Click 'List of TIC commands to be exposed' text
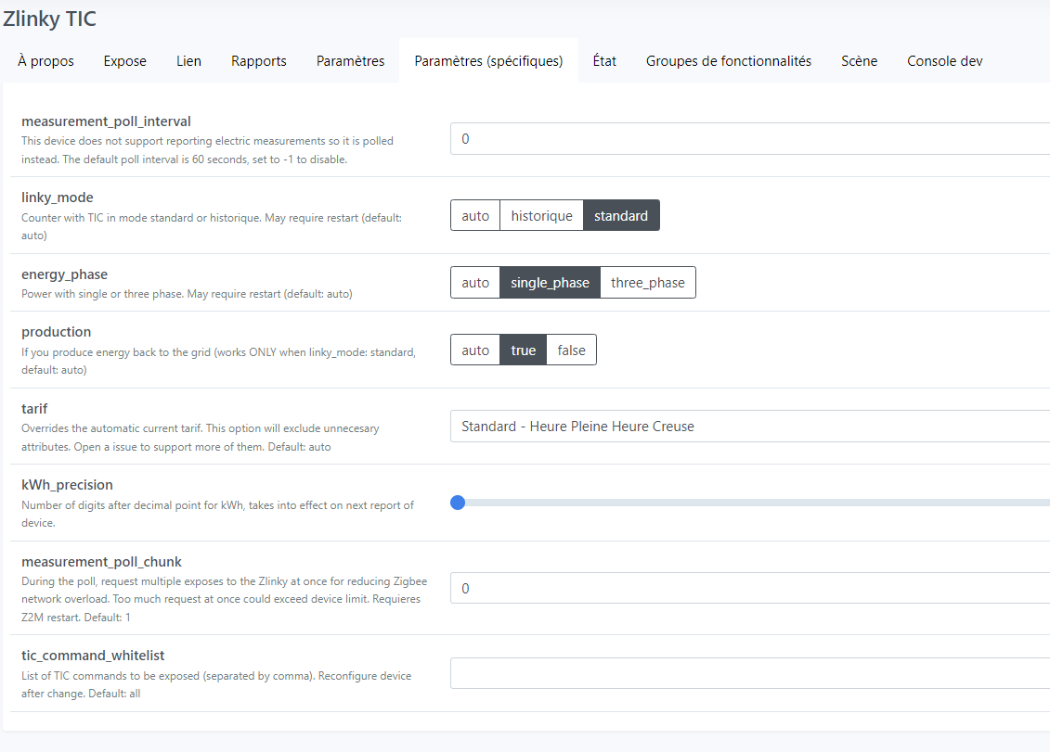This screenshot has height=752, width=1050. [216, 684]
